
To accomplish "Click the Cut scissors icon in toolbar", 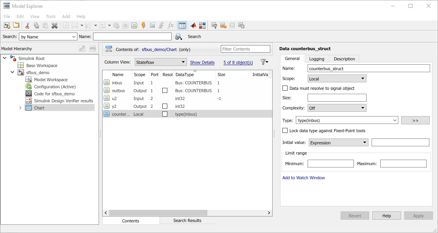I will (x=27, y=25).
